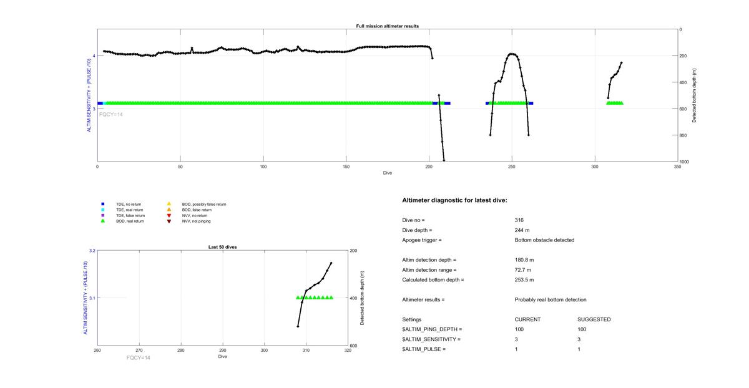This screenshot has width=749, height=388.
Task: Click the red inverted triangle NVV no return marker
Action: pyautogui.click(x=169, y=215)
